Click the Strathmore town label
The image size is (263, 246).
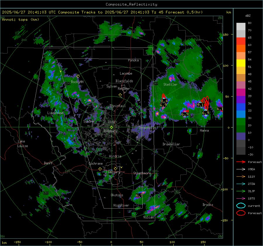142,173
